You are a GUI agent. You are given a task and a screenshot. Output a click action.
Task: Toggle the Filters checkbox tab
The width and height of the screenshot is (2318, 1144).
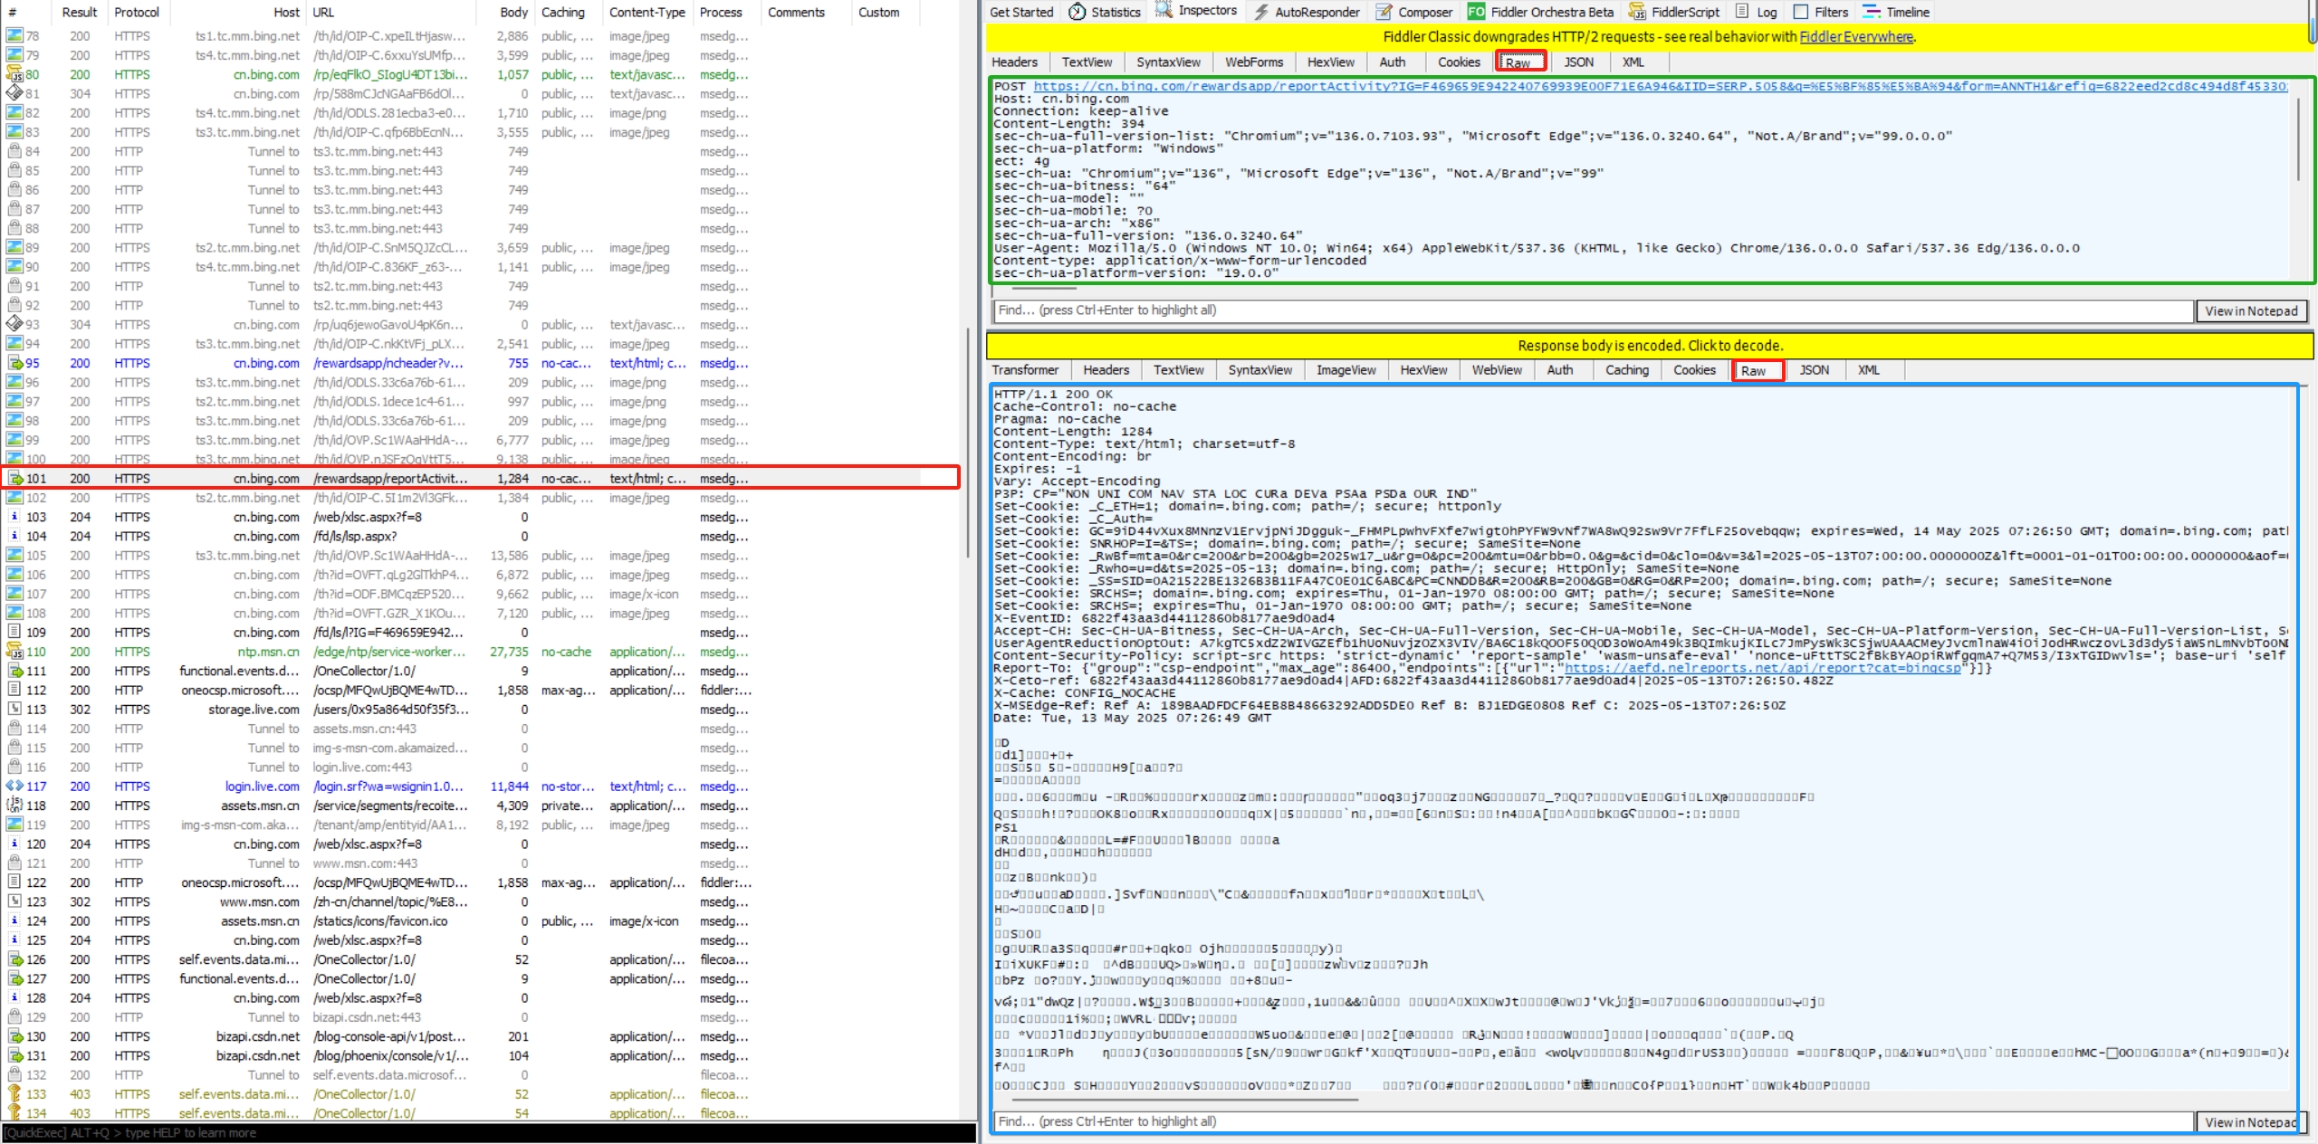click(x=1801, y=12)
